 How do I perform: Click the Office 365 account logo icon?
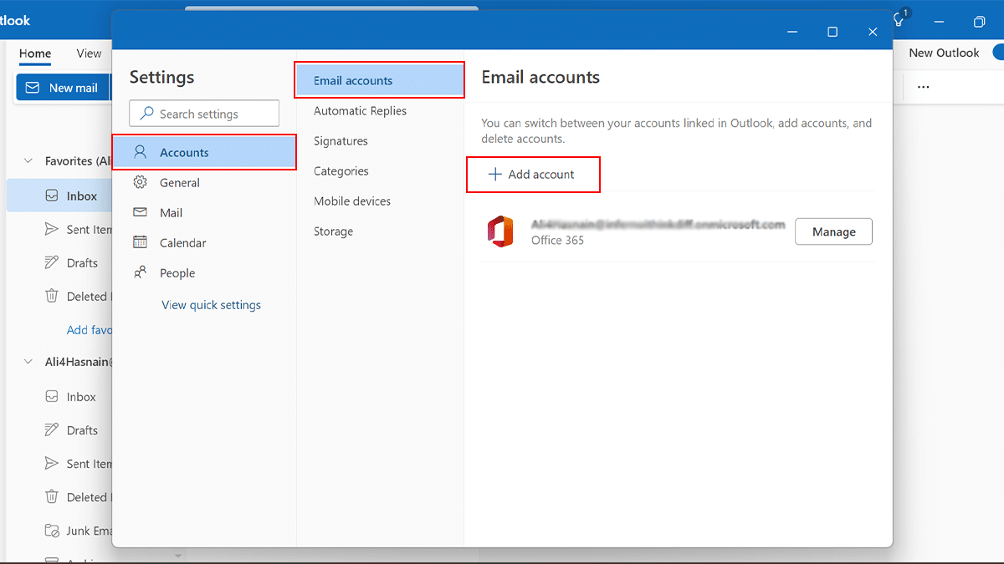pos(500,231)
